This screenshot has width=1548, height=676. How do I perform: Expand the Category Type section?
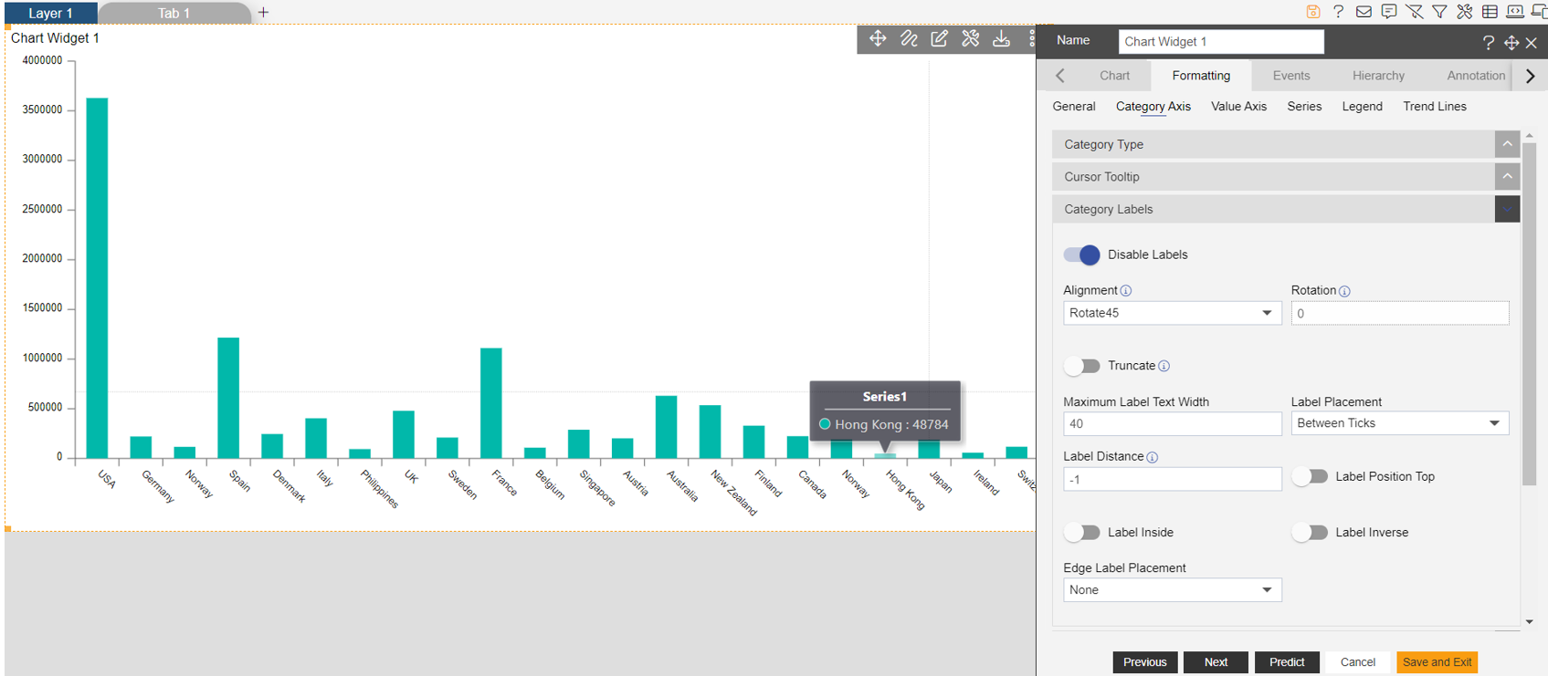[1507, 144]
